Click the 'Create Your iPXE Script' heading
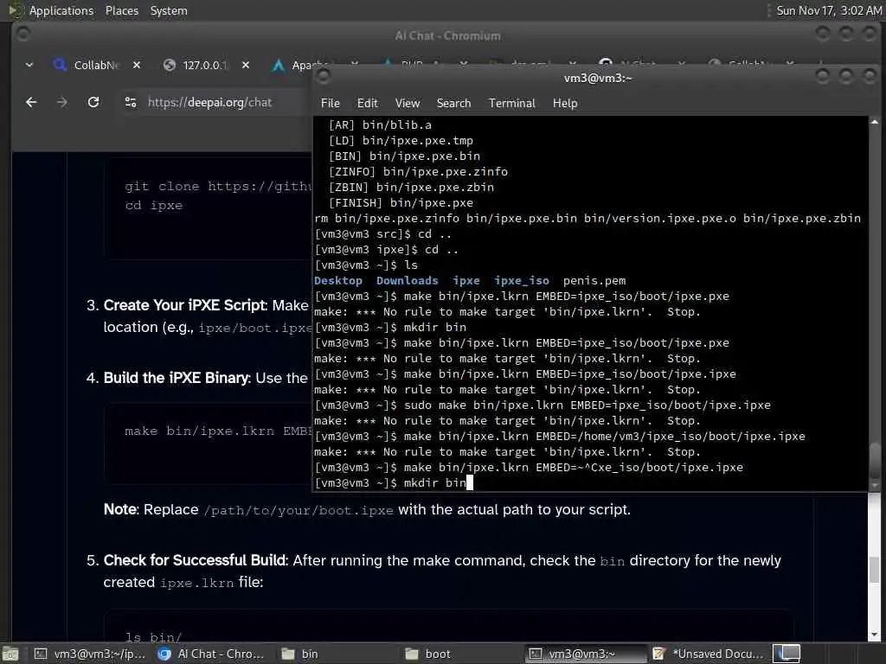The width and height of the screenshot is (886, 664). pos(185,305)
